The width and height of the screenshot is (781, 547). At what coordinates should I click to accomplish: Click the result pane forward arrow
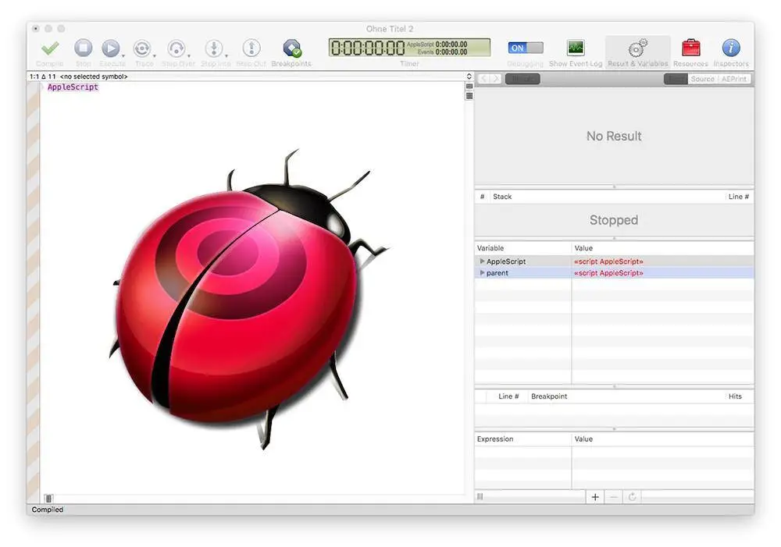(496, 79)
